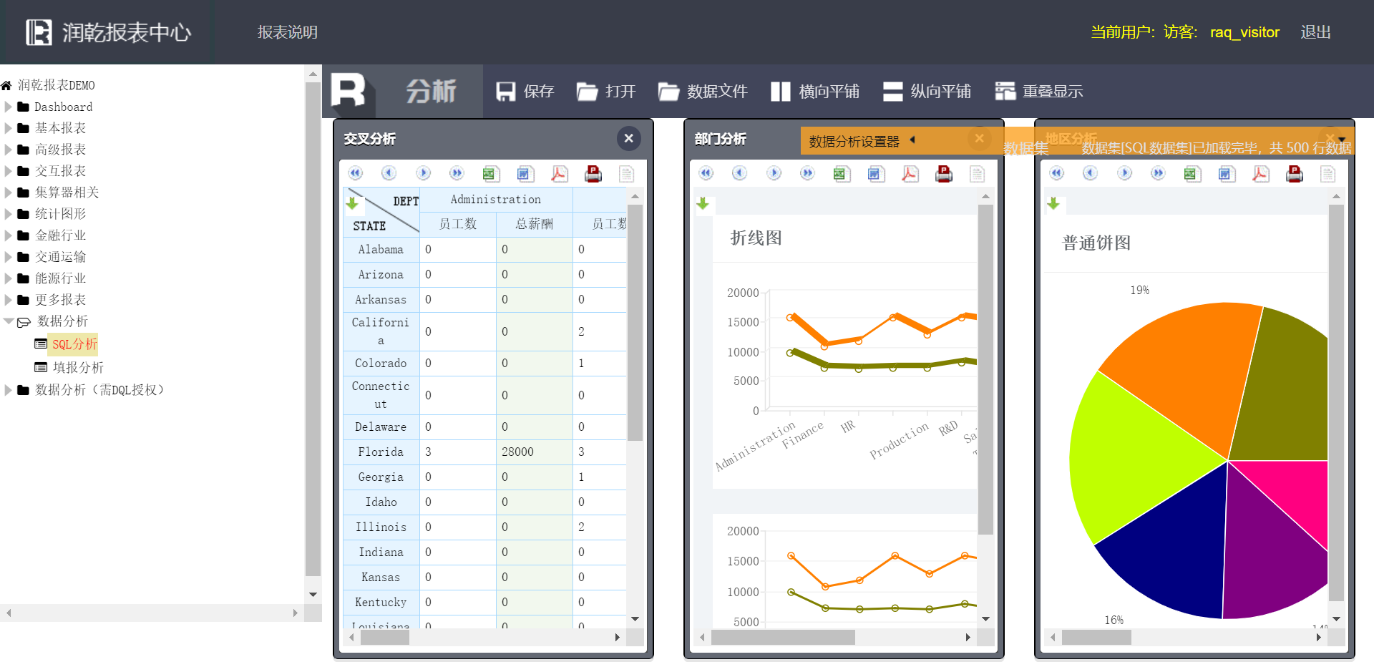This screenshot has height=662, width=1374.
Task: Select the 能源行业 folder
Action: click(61, 278)
